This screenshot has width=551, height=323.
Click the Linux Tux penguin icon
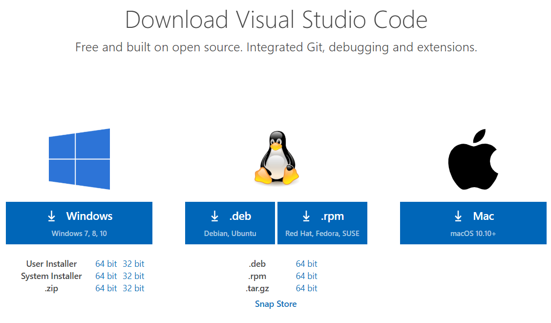click(276, 158)
